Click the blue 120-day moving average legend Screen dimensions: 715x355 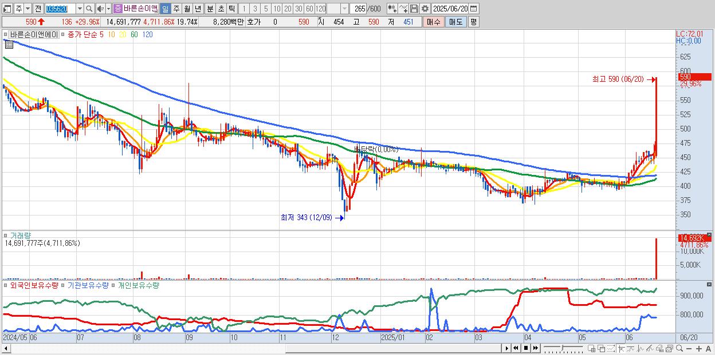(147, 34)
